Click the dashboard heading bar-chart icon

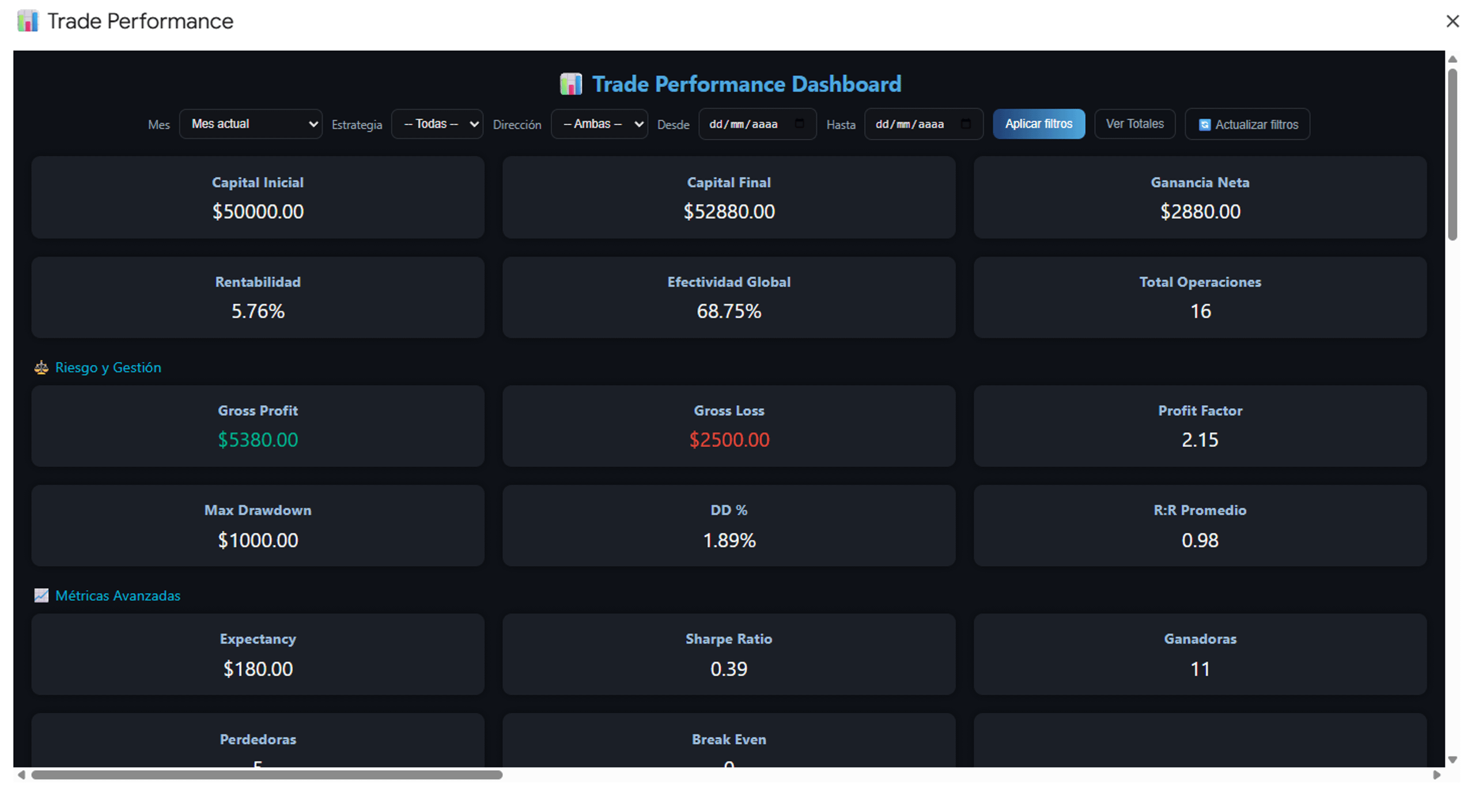[x=570, y=84]
